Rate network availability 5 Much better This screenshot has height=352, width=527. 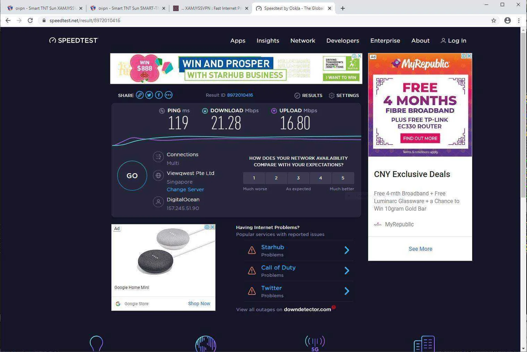coord(343,178)
